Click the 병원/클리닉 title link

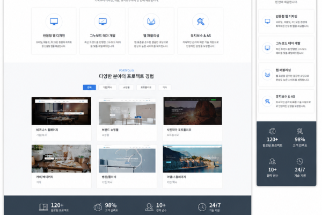[x=109, y=177]
